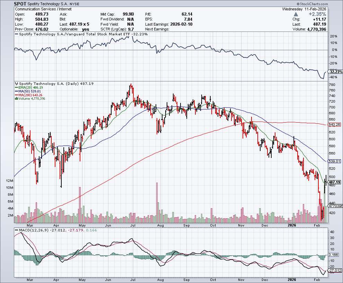This screenshot has width=343, height=283.
Task: Click the 487.19 last price axis flag
Action: pos(335,182)
